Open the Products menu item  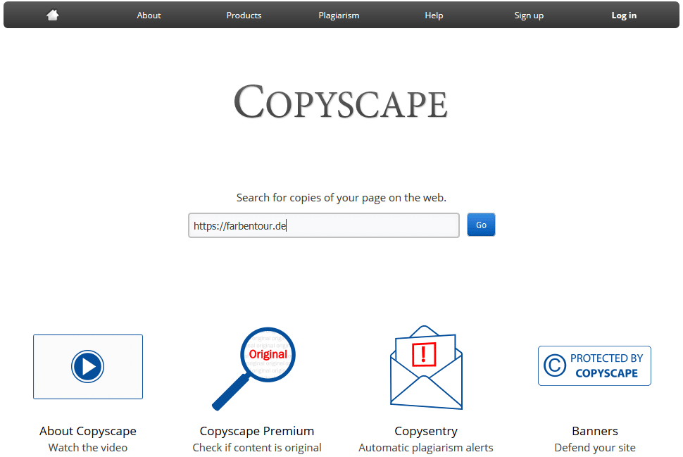pos(244,15)
